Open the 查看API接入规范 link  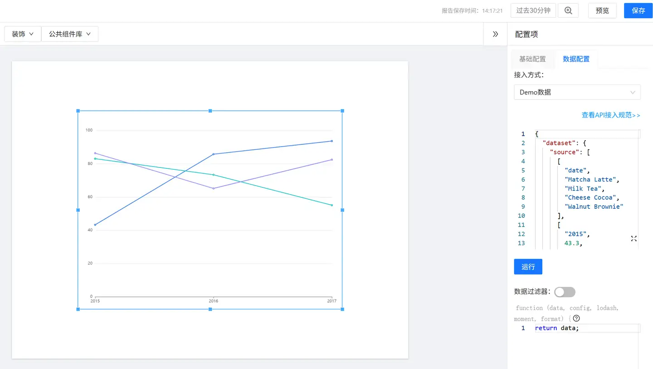point(611,115)
